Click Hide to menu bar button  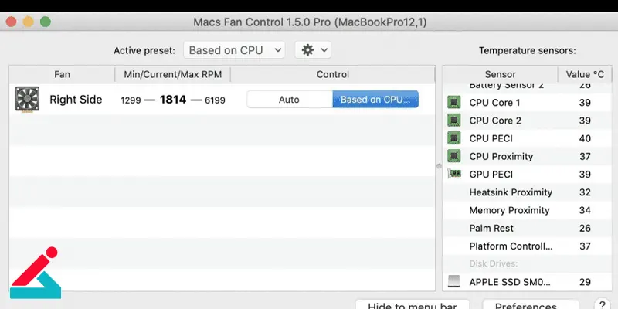click(x=413, y=304)
